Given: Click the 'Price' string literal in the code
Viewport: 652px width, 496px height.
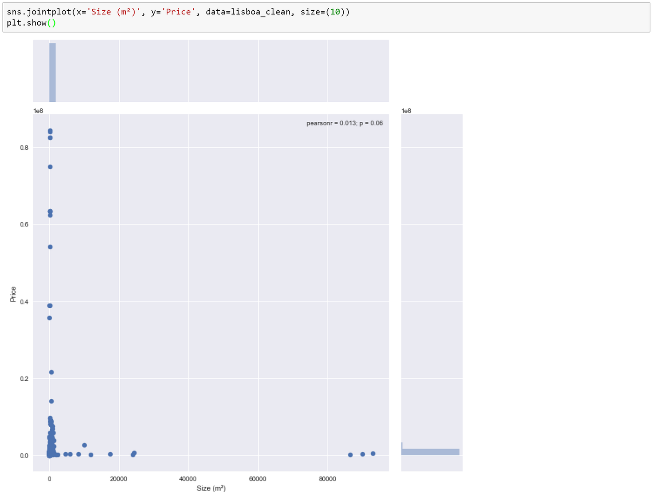Looking at the screenshot, I should [179, 12].
